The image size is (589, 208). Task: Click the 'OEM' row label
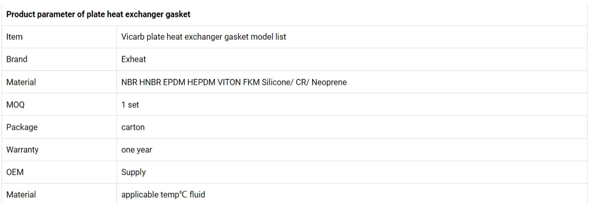[x=14, y=173]
